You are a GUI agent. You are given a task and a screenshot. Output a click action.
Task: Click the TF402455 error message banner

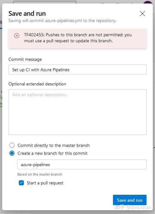pyautogui.click(x=77, y=38)
